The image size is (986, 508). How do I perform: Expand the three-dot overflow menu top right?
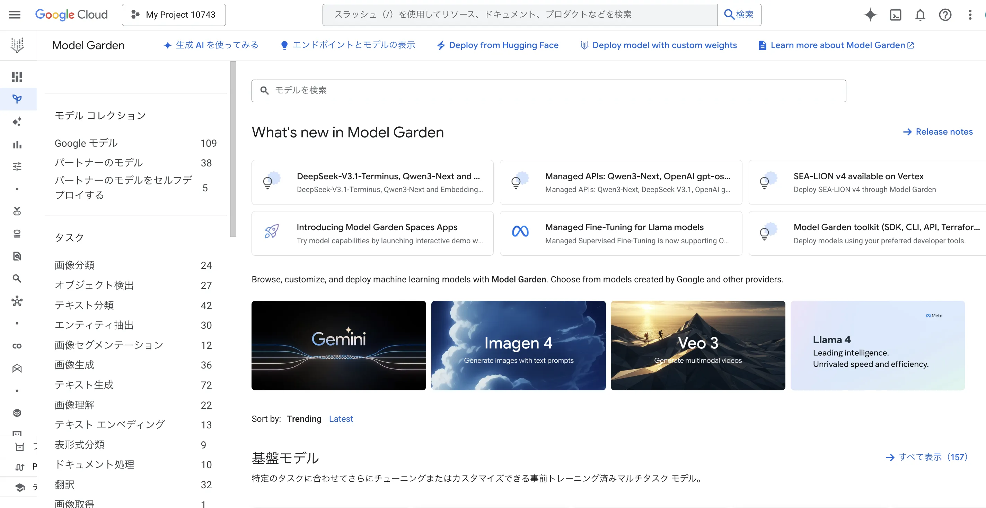coord(971,15)
